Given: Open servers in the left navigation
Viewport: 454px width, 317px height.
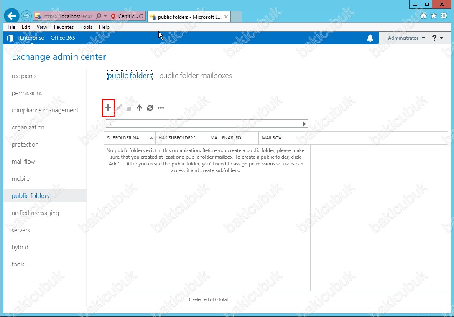Looking at the screenshot, I should click(20, 230).
